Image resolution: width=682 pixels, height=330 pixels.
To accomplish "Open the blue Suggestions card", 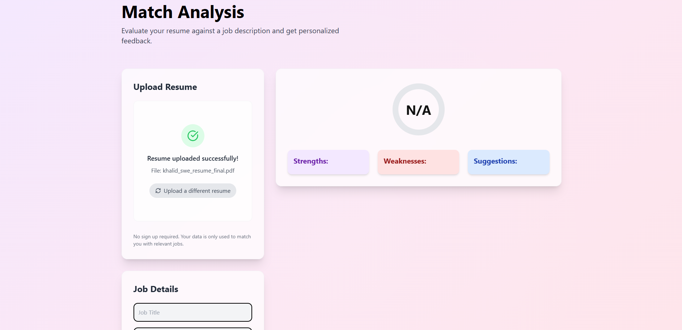I will point(509,162).
